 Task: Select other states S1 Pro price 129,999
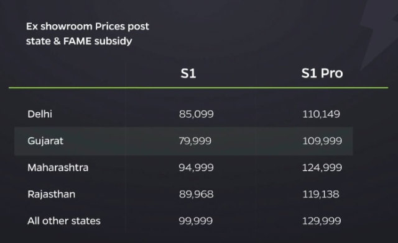click(322, 221)
